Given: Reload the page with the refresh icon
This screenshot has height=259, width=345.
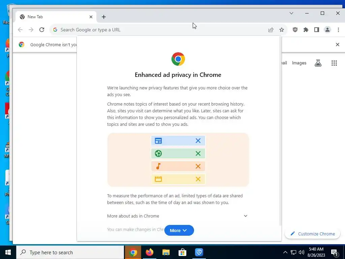Looking at the screenshot, I should pos(42,30).
